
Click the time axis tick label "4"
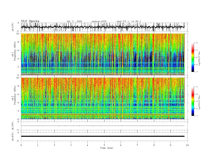pos(87,145)
